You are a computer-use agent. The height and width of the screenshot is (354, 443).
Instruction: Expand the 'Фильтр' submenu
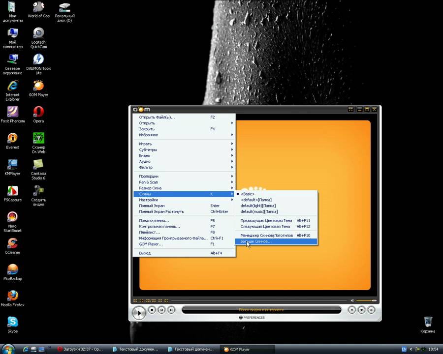pos(184,167)
